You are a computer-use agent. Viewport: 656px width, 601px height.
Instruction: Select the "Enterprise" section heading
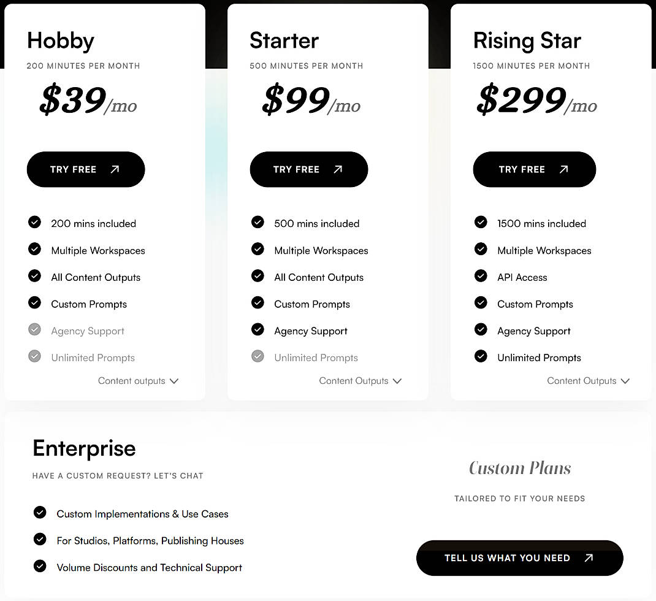click(84, 448)
